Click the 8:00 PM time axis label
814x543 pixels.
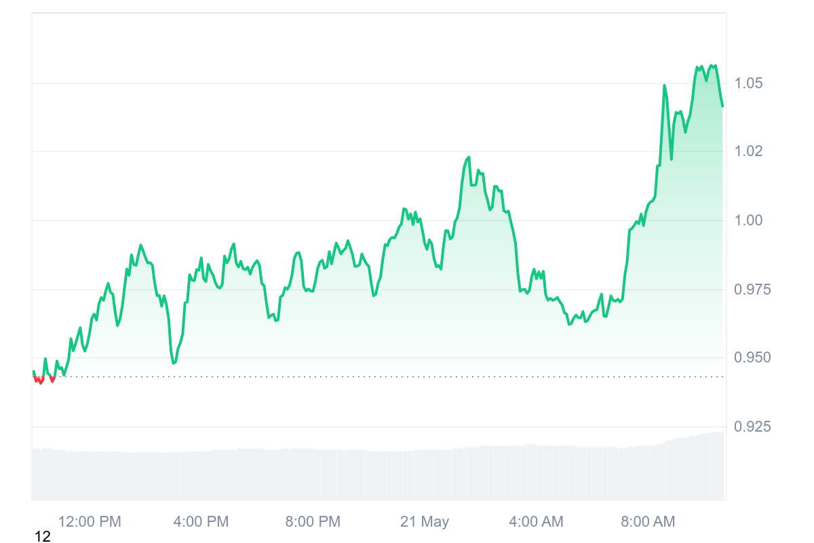[313, 521]
